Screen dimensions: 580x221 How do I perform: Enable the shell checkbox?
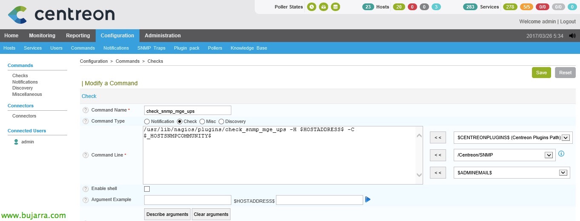[147, 189]
